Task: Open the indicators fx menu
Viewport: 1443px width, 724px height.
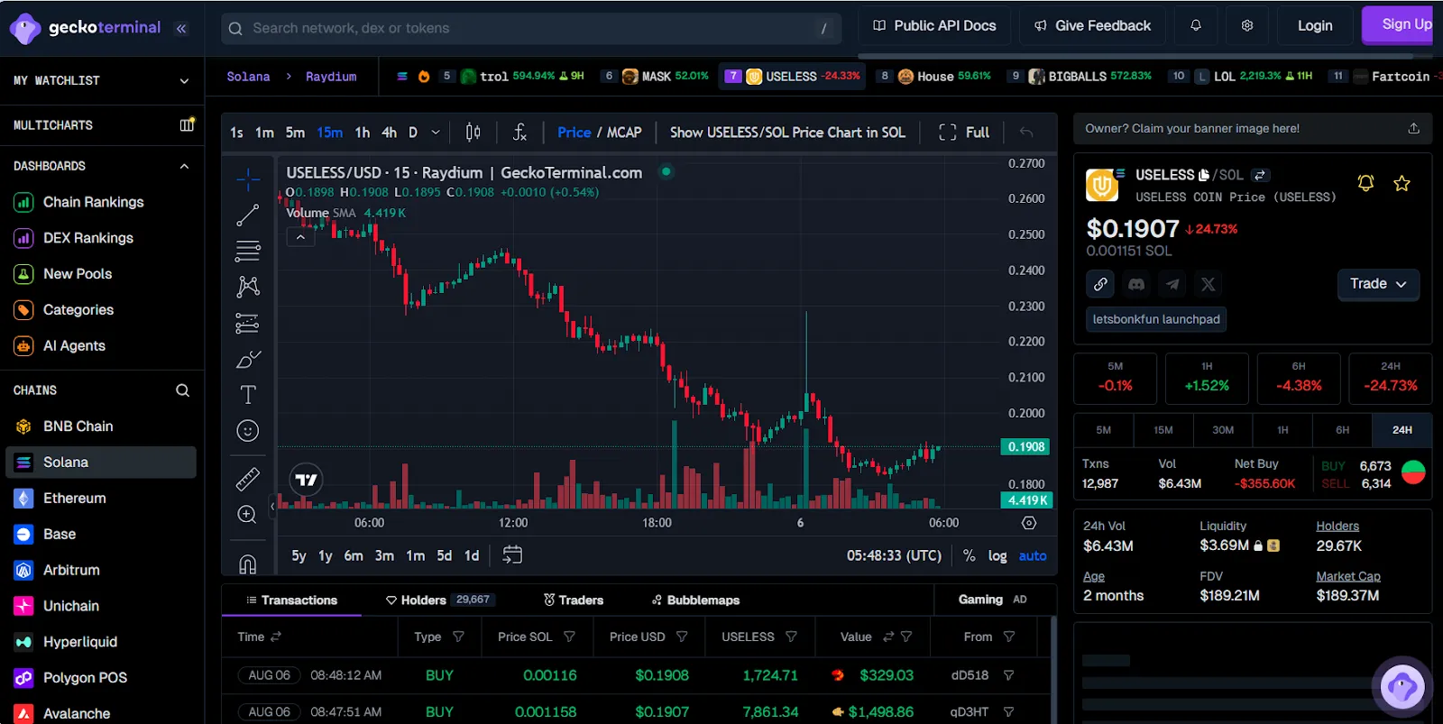Action: click(519, 133)
